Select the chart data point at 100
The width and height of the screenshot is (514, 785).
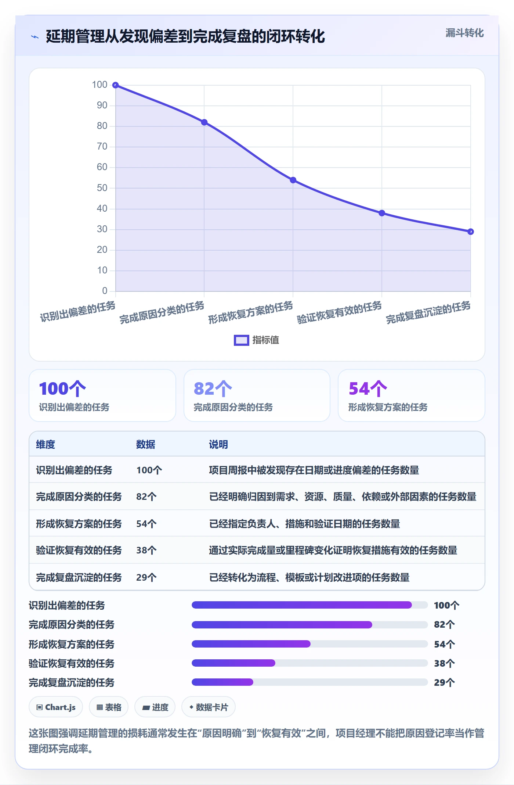click(116, 85)
